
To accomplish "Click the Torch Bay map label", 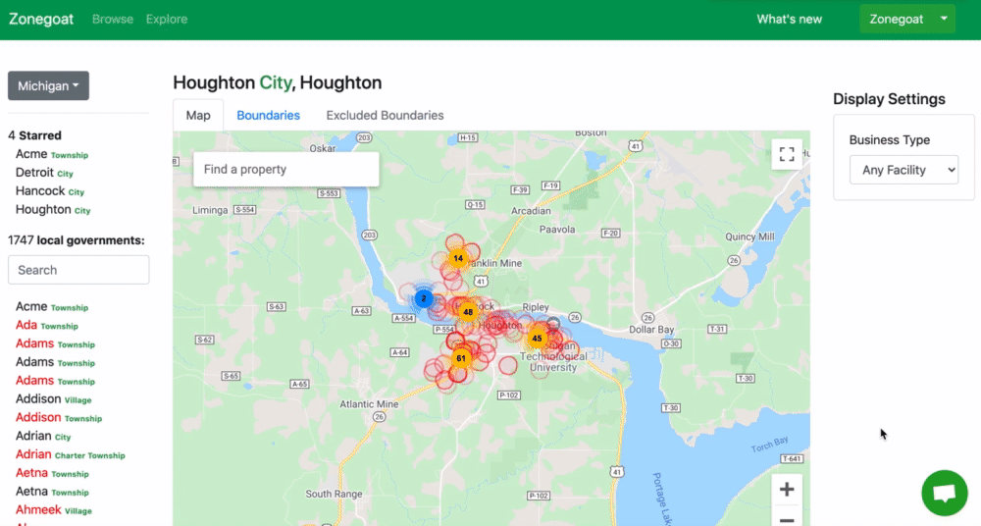I will pyautogui.click(x=769, y=445).
